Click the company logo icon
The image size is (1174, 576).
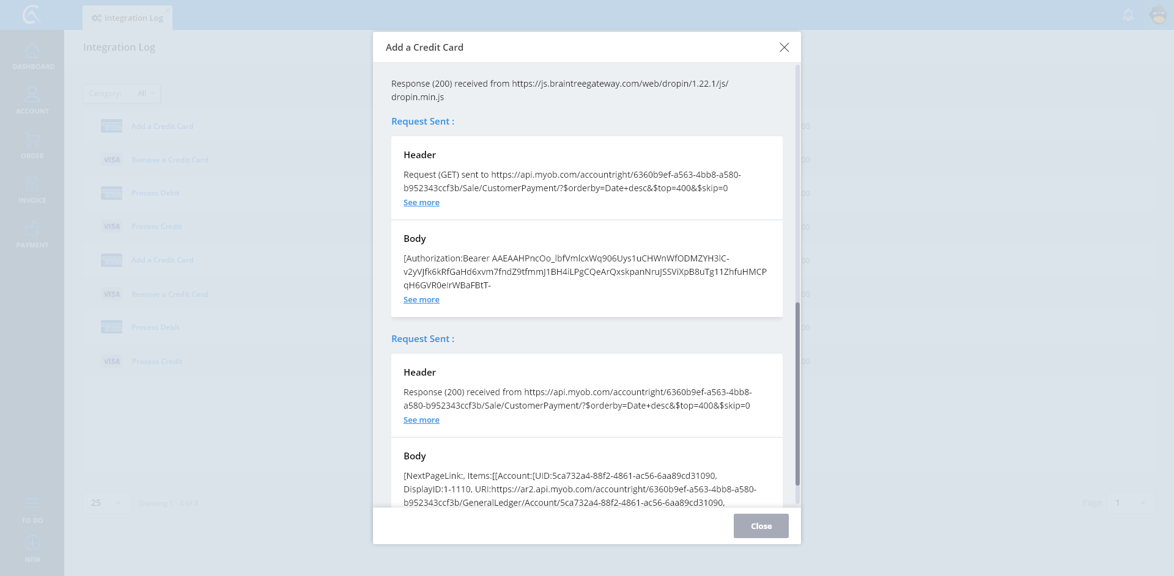pyautogui.click(x=31, y=15)
